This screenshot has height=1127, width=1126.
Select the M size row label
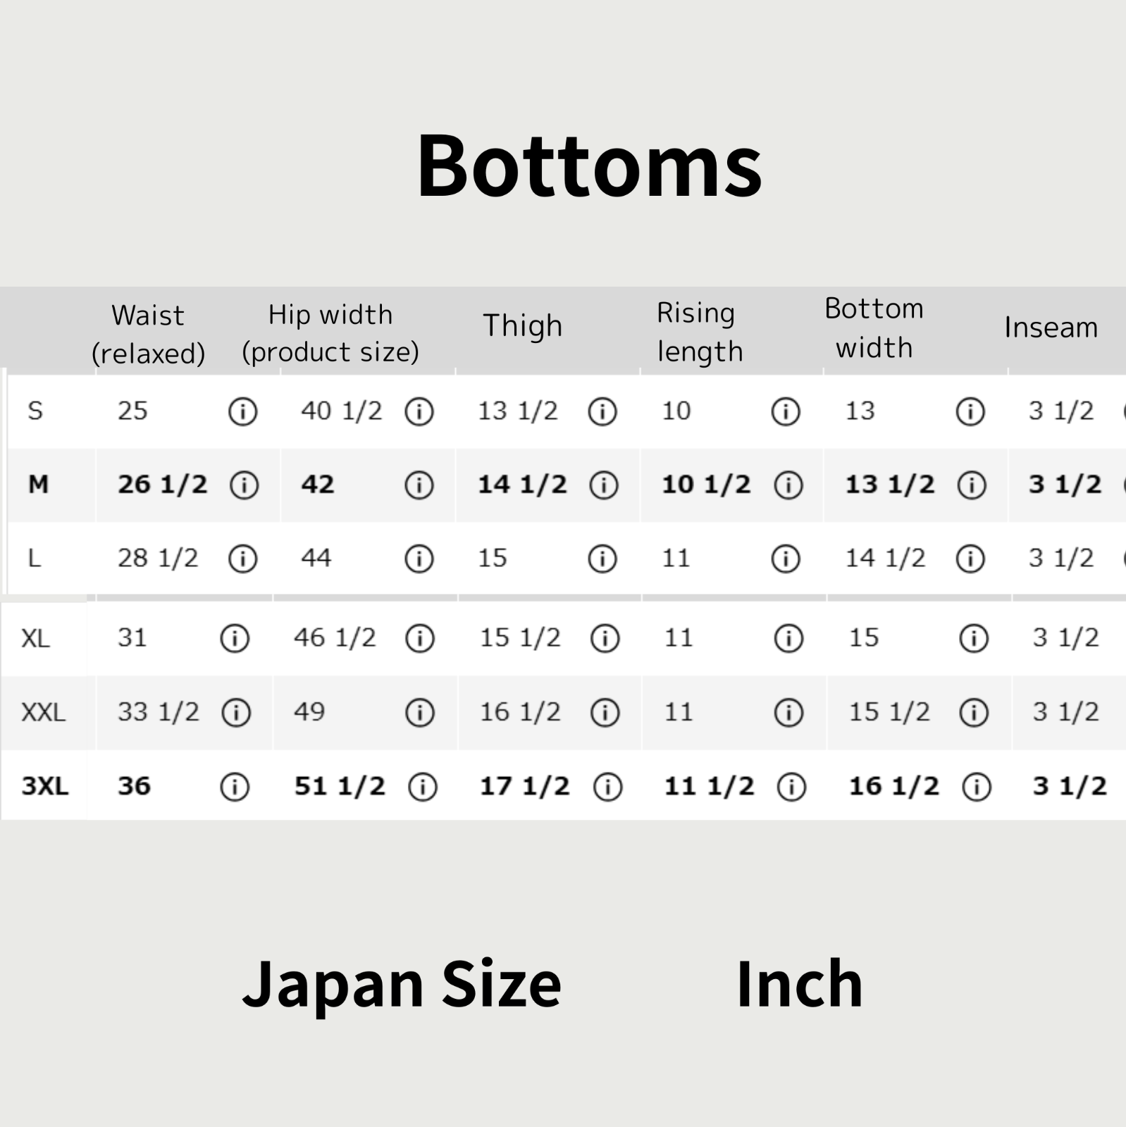pyautogui.click(x=38, y=485)
